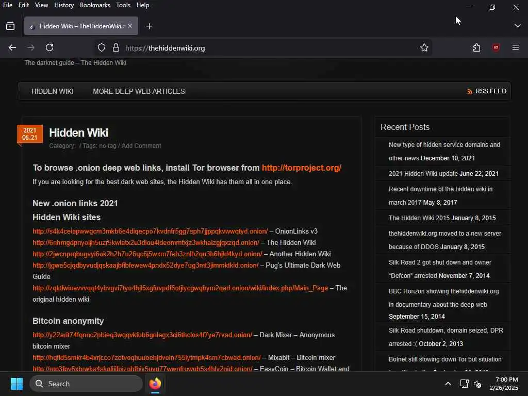Open the extensions puzzle icon
Image resolution: width=528 pixels, height=396 pixels.
click(476, 48)
